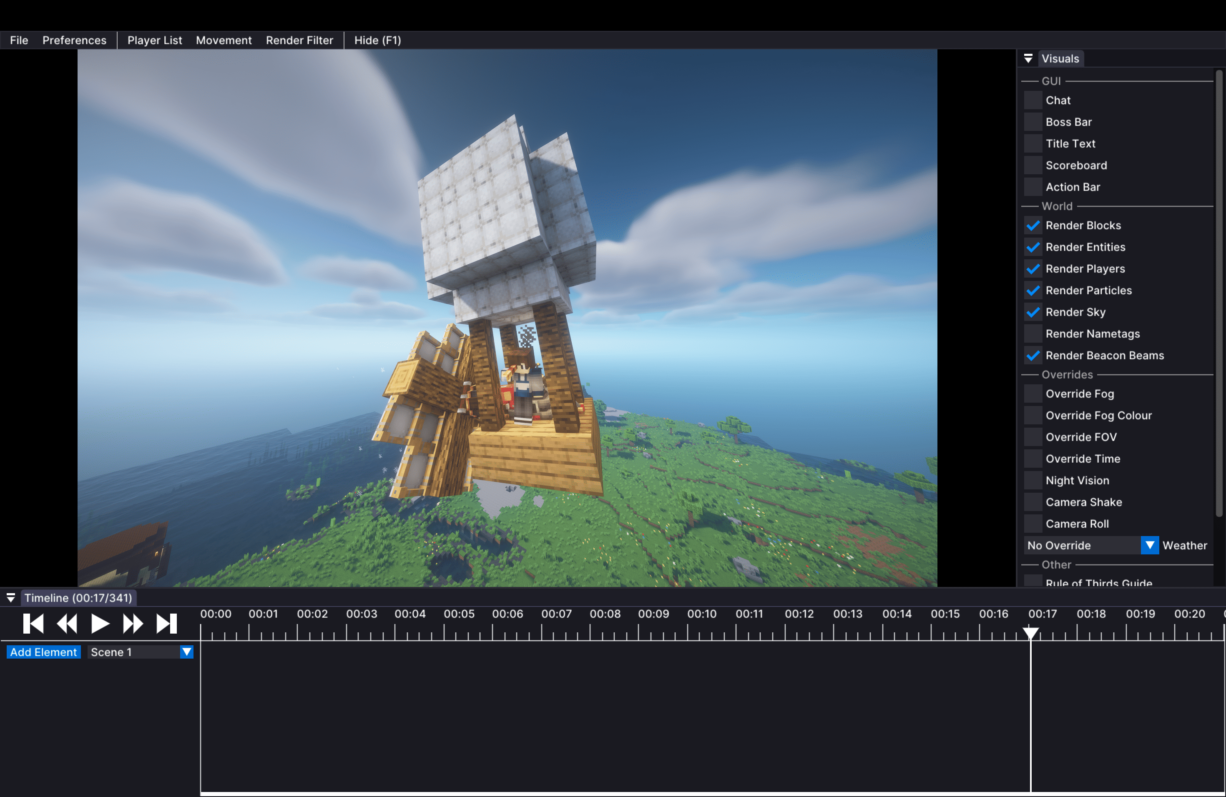Click the replay viewport preview

pyautogui.click(x=507, y=318)
